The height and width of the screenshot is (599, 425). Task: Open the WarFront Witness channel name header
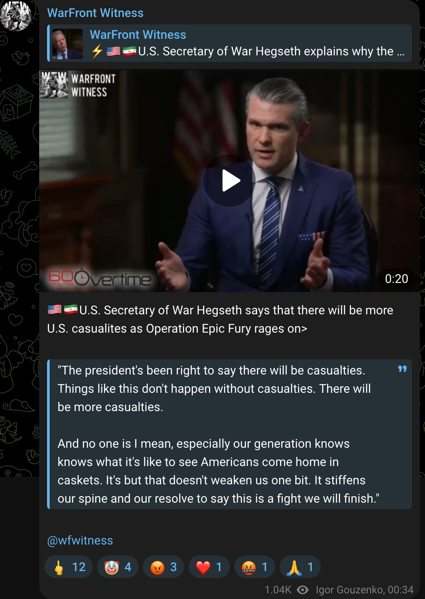pyautogui.click(x=95, y=13)
